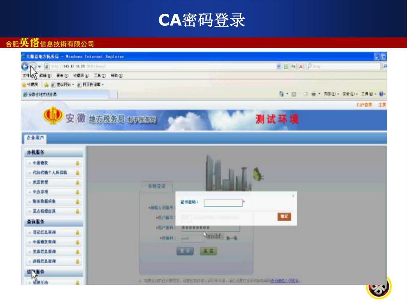Click the tax bureau emblem logo
407x305 pixels.
(x=53, y=116)
